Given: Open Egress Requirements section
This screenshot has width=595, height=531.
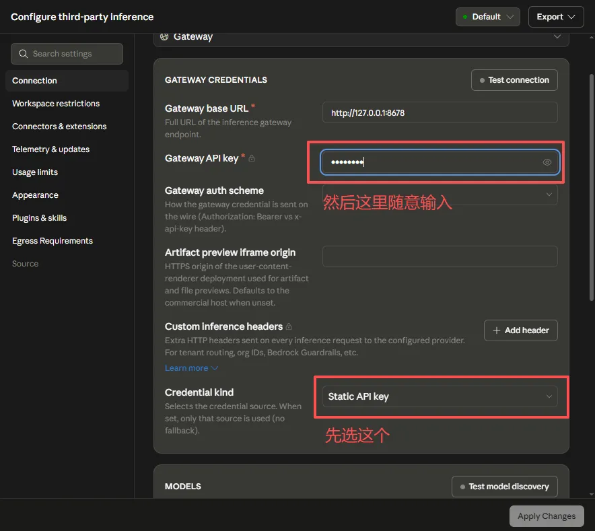Looking at the screenshot, I should [x=53, y=241].
